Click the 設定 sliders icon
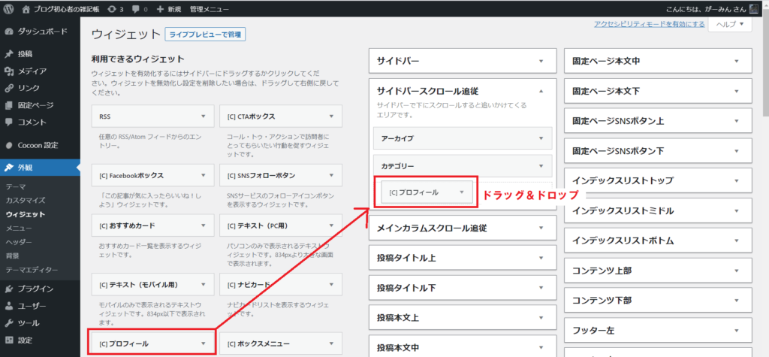769x357 pixels. [x=9, y=340]
